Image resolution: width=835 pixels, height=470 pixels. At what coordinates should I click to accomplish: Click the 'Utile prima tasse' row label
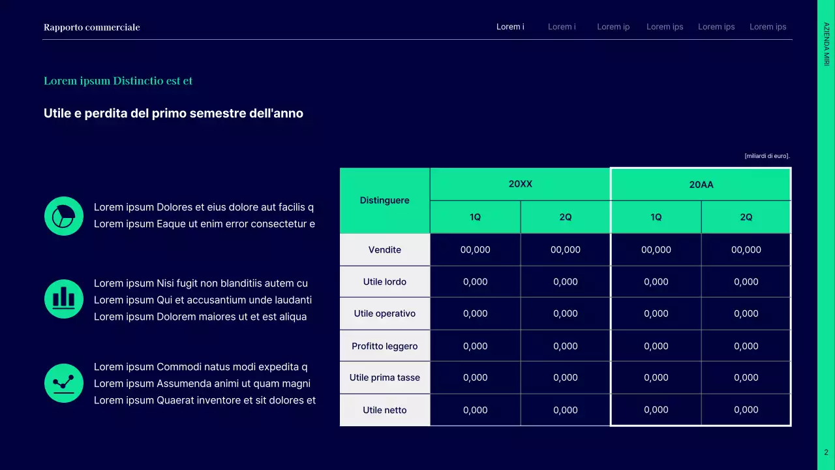(385, 377)
